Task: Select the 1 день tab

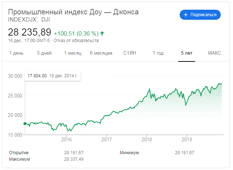Action: pyautogui.click(x=16, y=53)
